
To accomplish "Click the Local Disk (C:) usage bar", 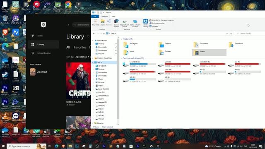I will (142, 64).
